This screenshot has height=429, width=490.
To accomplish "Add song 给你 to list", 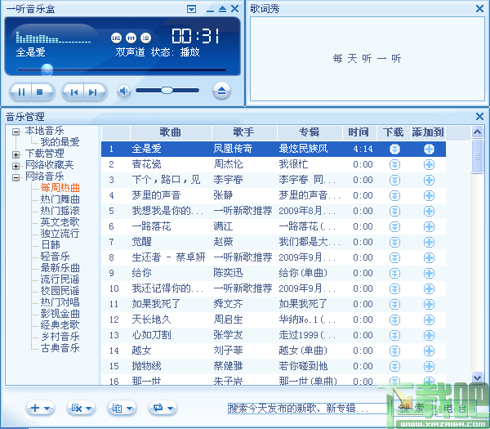I will tap(429, 273).
